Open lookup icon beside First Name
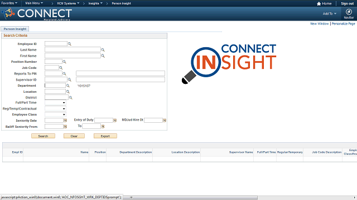Image resolution: width=357 pixels, height=200 pixels. [x=103, y=56]
